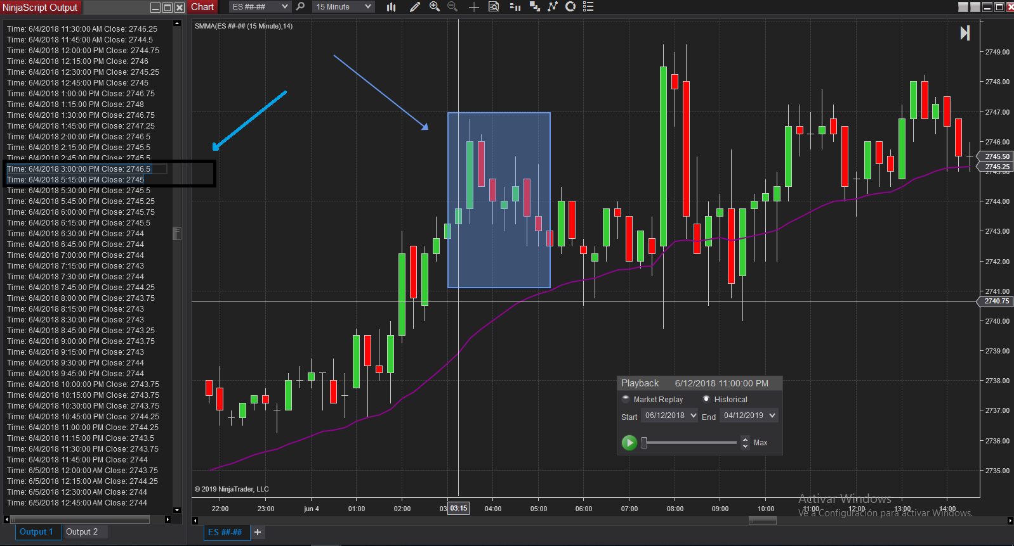Select output line 5:15:00 PM Close 2745
Image resolution: width=1014 pixels, height=546 pixels.
[76, 180]
